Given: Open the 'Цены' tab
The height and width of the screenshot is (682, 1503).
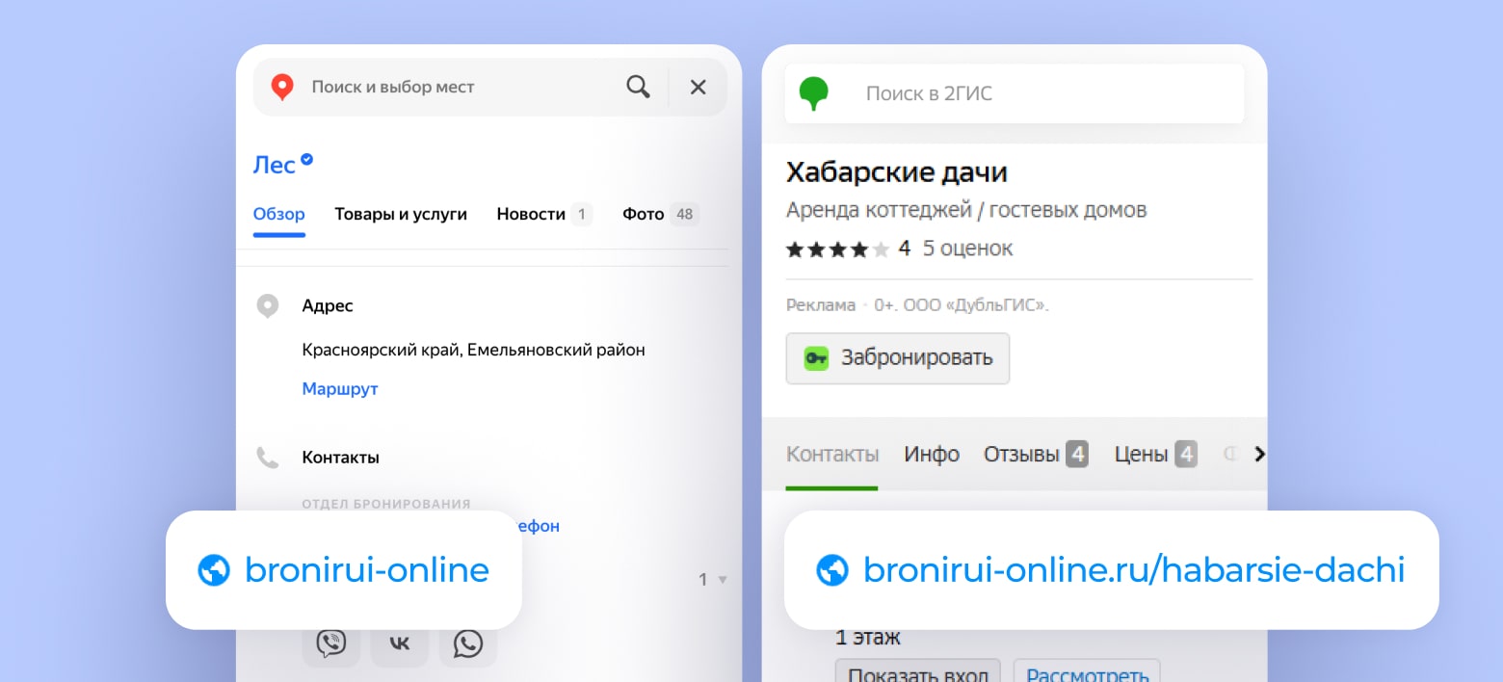Looking at the screenshot, I should click(x=1156, y=454).
